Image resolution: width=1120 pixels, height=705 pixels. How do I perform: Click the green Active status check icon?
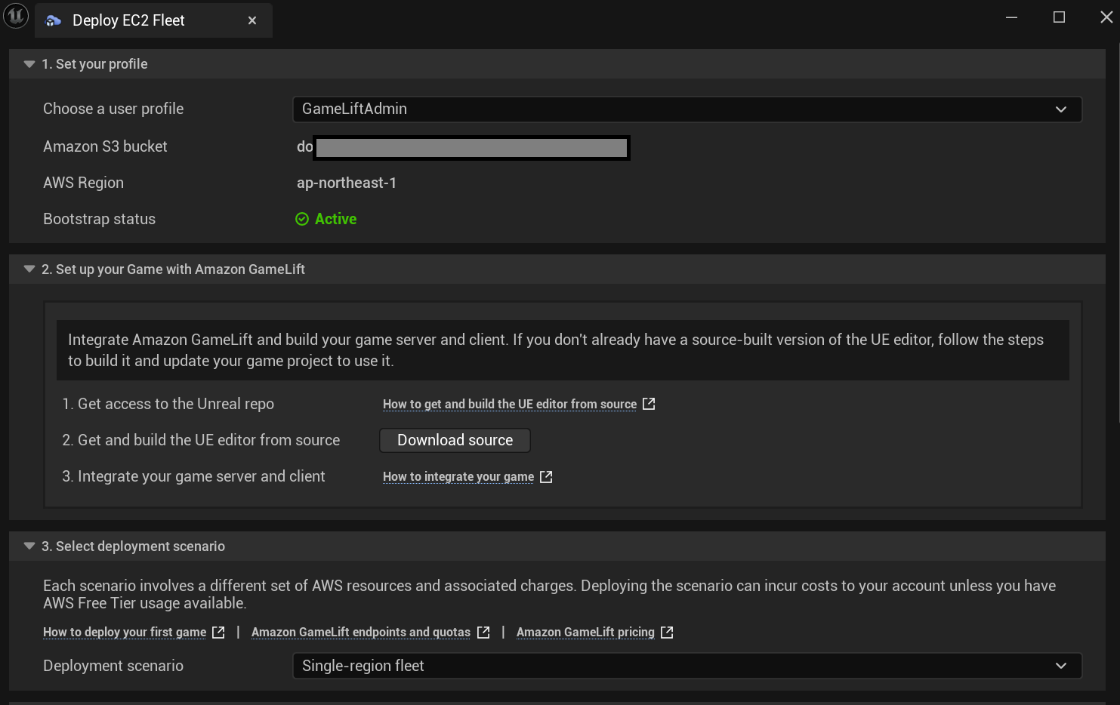point(301,219)
